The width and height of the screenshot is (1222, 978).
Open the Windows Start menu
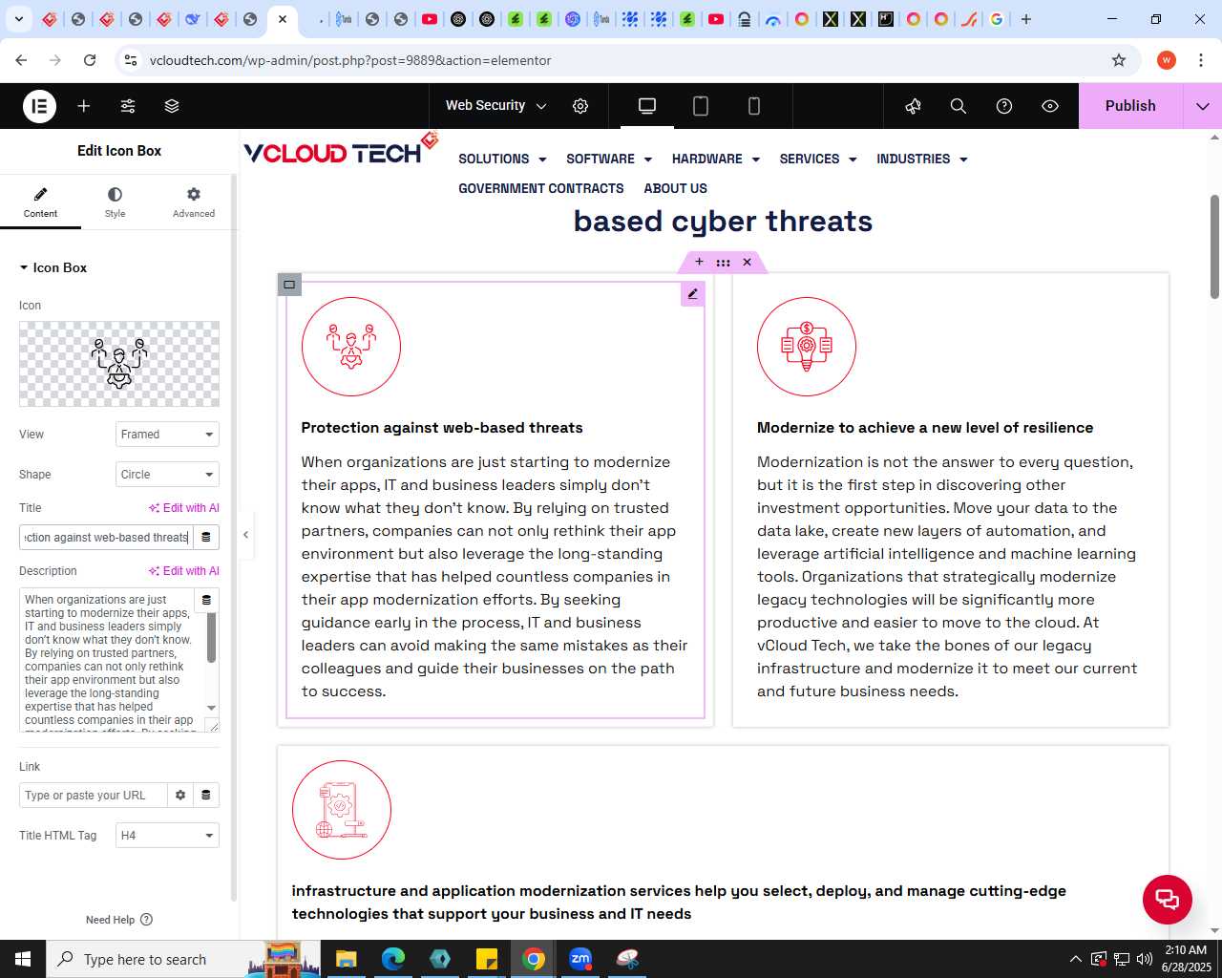tap(23, 959)
